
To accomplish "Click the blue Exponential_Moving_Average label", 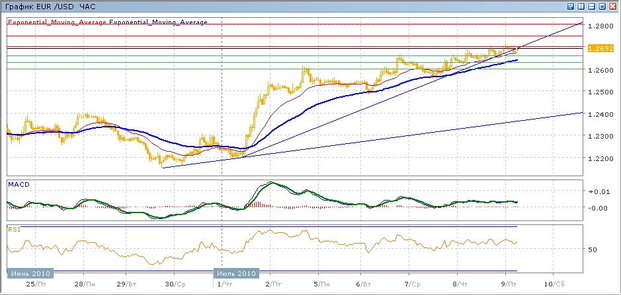I will pos(158,22).
